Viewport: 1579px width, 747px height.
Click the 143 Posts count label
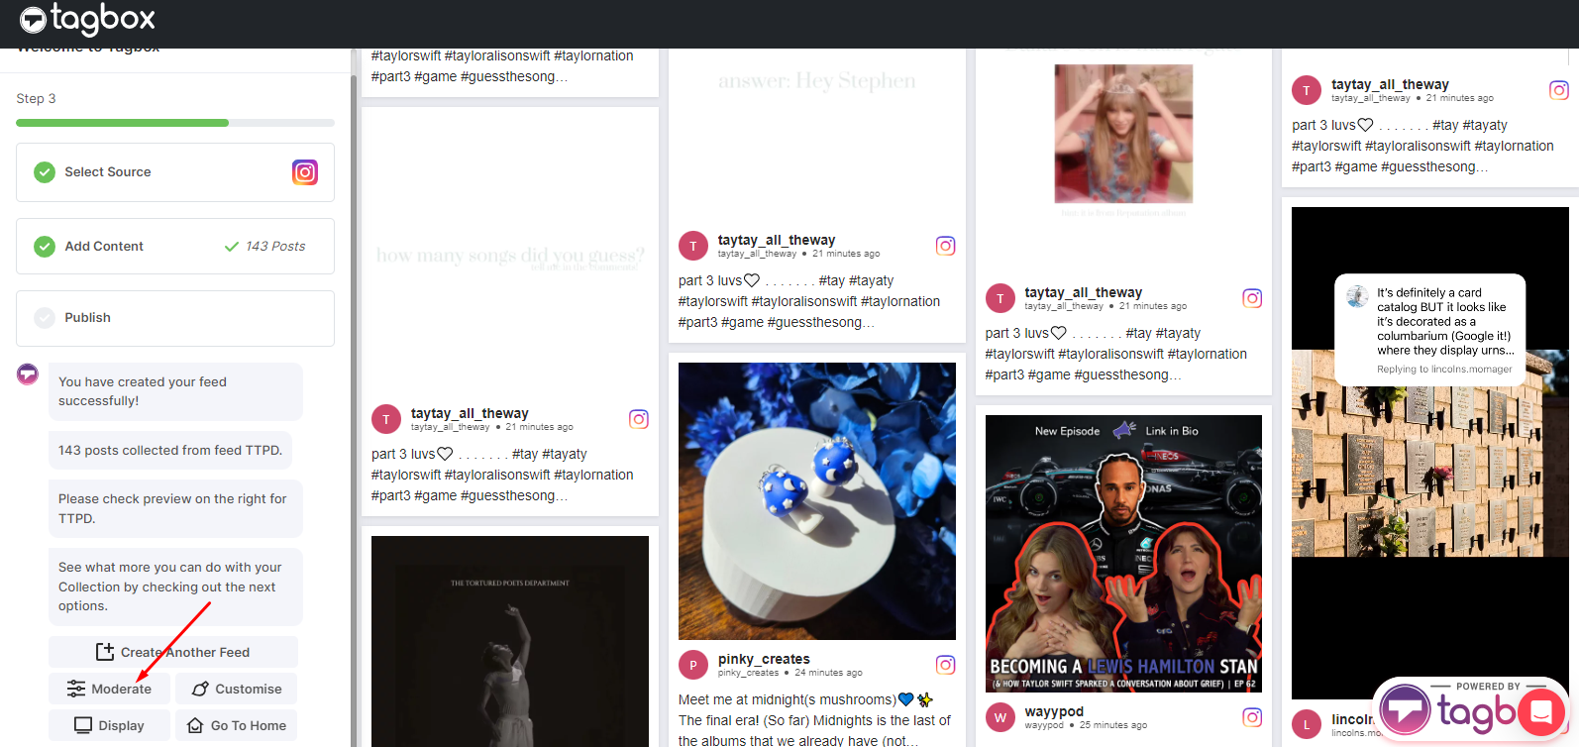(265, 246)
